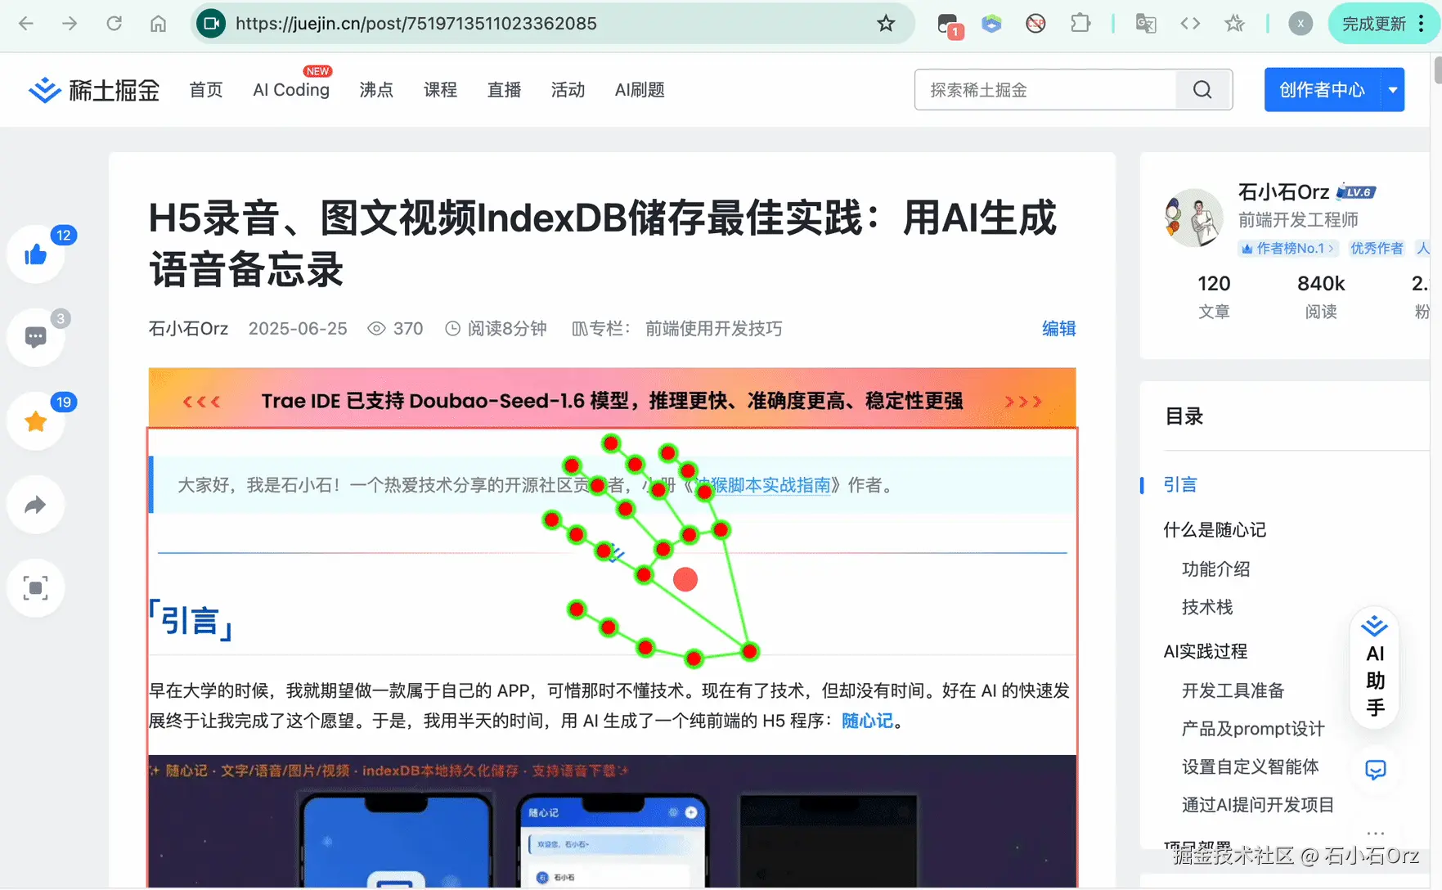View the author's 840k 阅读 count

1321,296
